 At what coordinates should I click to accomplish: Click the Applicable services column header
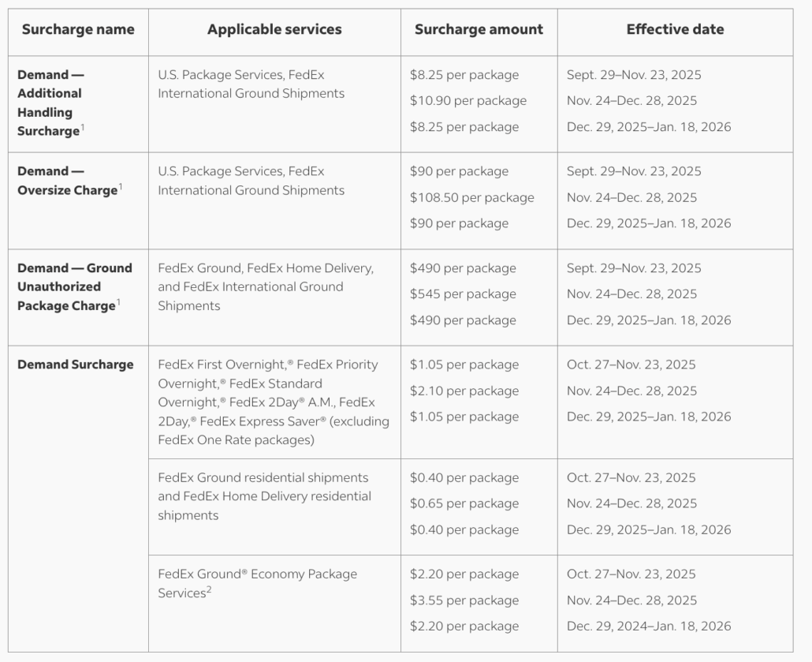tap(274, 30)
